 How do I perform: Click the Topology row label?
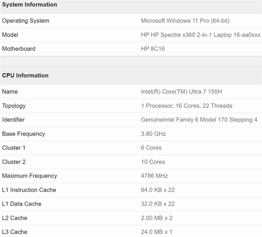(x=14, y=106)
